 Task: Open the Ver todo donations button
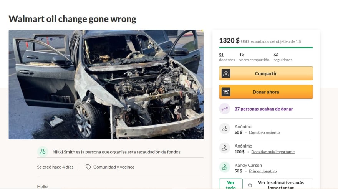231,184
